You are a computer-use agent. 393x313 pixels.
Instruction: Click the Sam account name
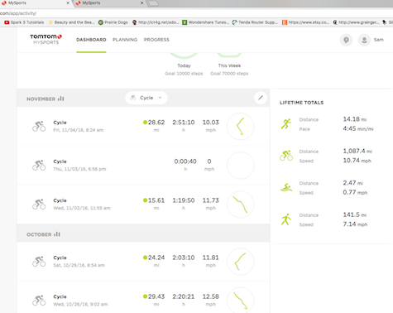(379, 40)
